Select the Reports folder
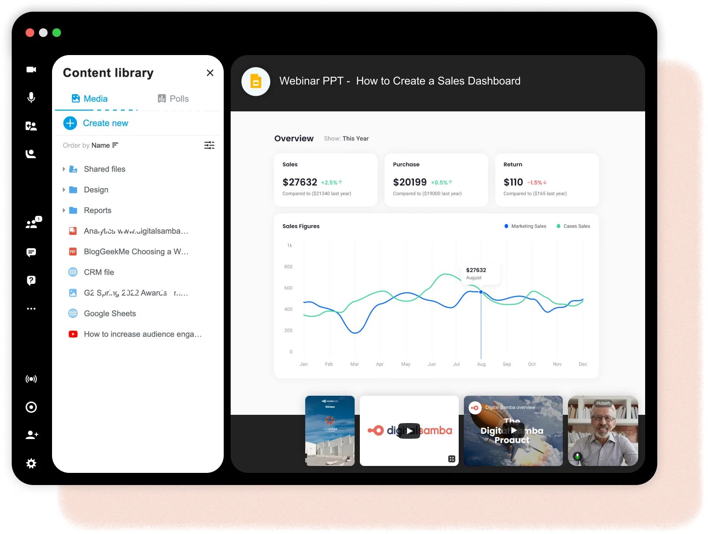Image resolution: width=708 pixels, height=534 pixels. [98, 210]
